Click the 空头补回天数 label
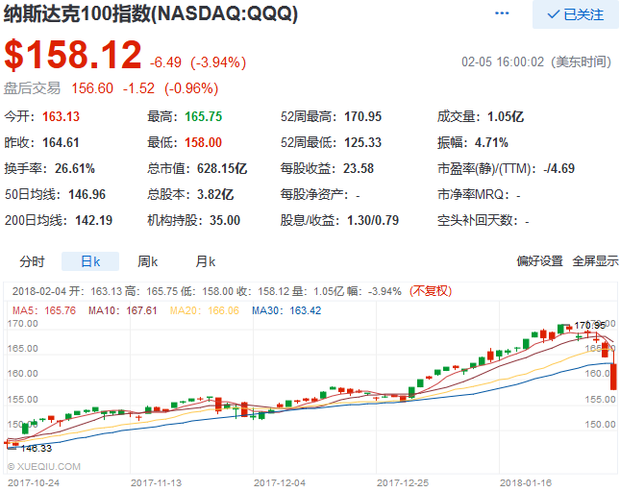This screenshot has width=620, height=492. point(478,220)
